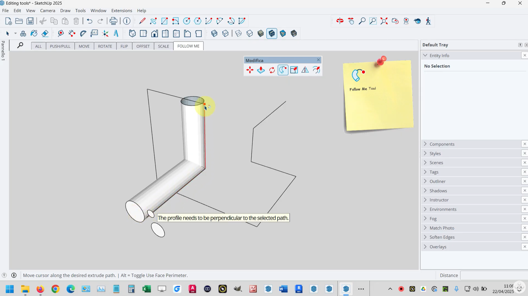Switch to the OFFSET scene tab
528x296 pixels.
[x=143, y=46]
